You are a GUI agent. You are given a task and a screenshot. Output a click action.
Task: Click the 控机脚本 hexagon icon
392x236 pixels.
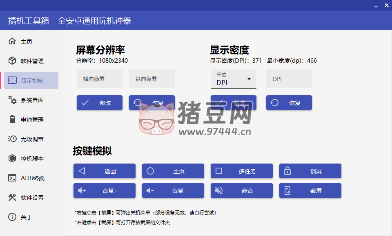pyautogui.click(x=12, y=158)
